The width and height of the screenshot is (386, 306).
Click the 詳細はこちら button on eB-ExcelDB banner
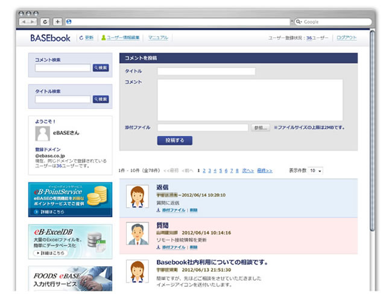click(51, 253)
